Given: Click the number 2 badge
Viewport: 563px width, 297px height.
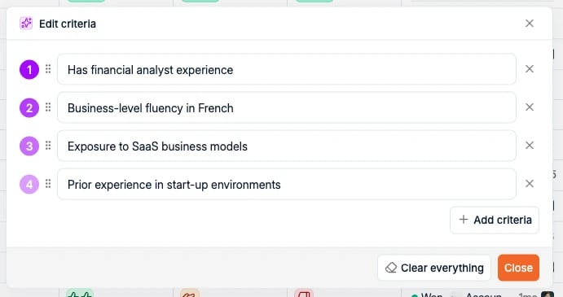Looking at the screenshot, I should (x=29, y=108).
